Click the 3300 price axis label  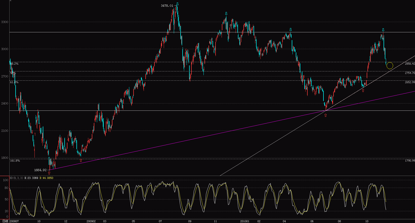pos(5,22)
